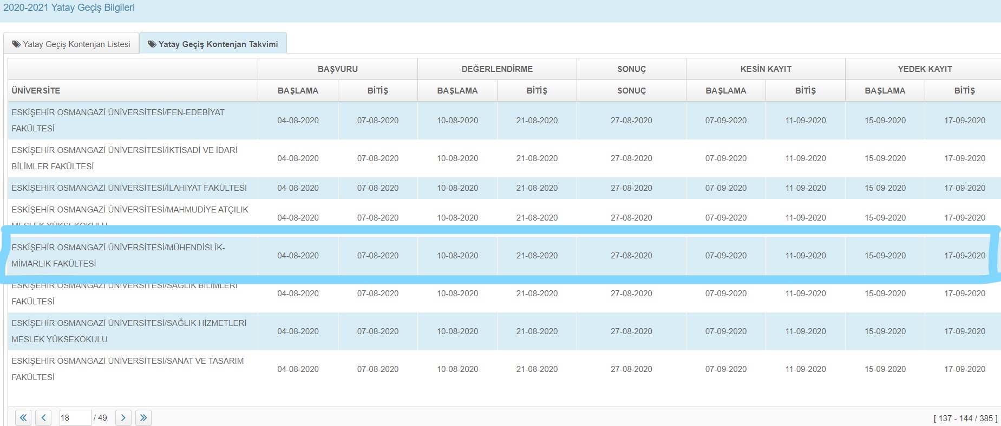Image resolution: width=1001 pixels, height=426 pixels.
Task: Click the total pages label / 49
Action: [x=100, y=418]
